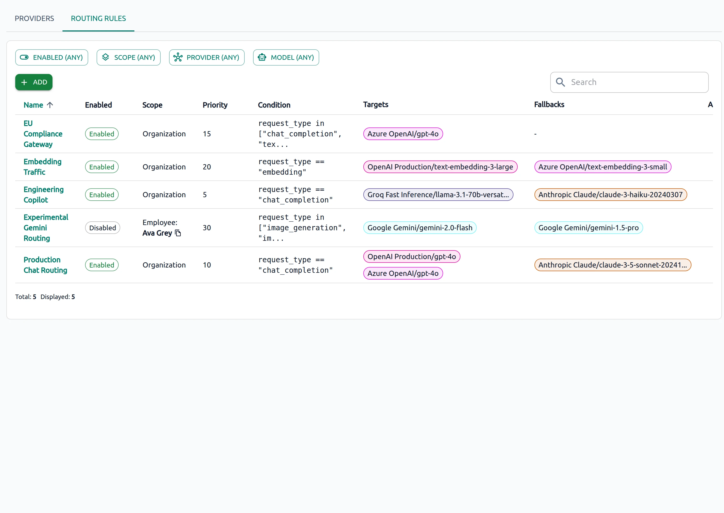Image resolution: width=724 pixels, height=513 pixels.
Task: Click Disabled badge for Experimental Gemini Routing
Action: click(x=102, y=228)
